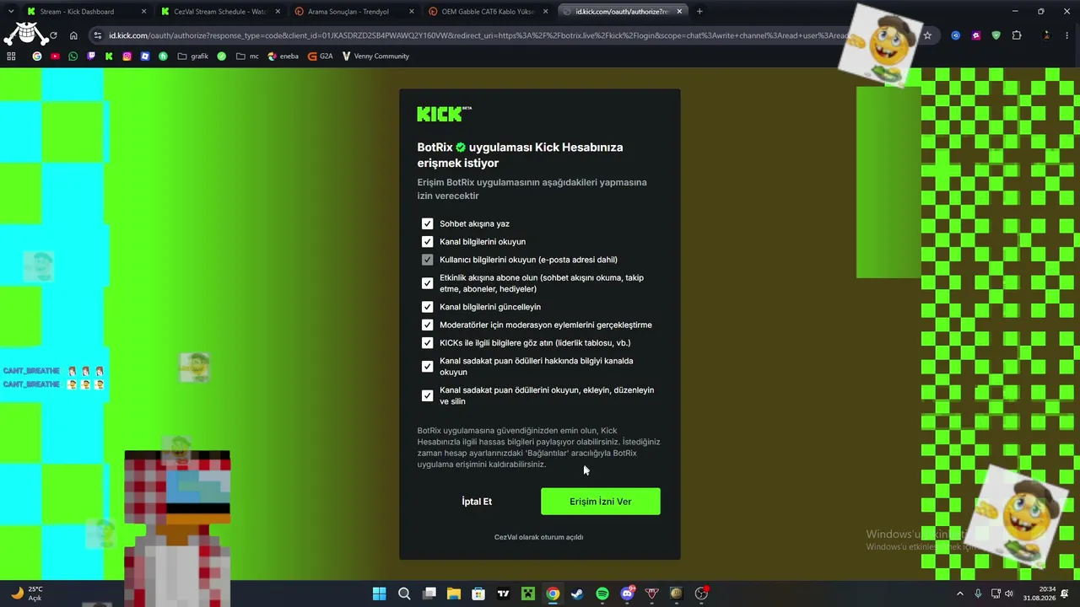The width and height of the screenshot is (1080, 607).
Task: Toggle the ödülleri hakkında bilgiyi okuyun checkbox
Action: point(427,366)
